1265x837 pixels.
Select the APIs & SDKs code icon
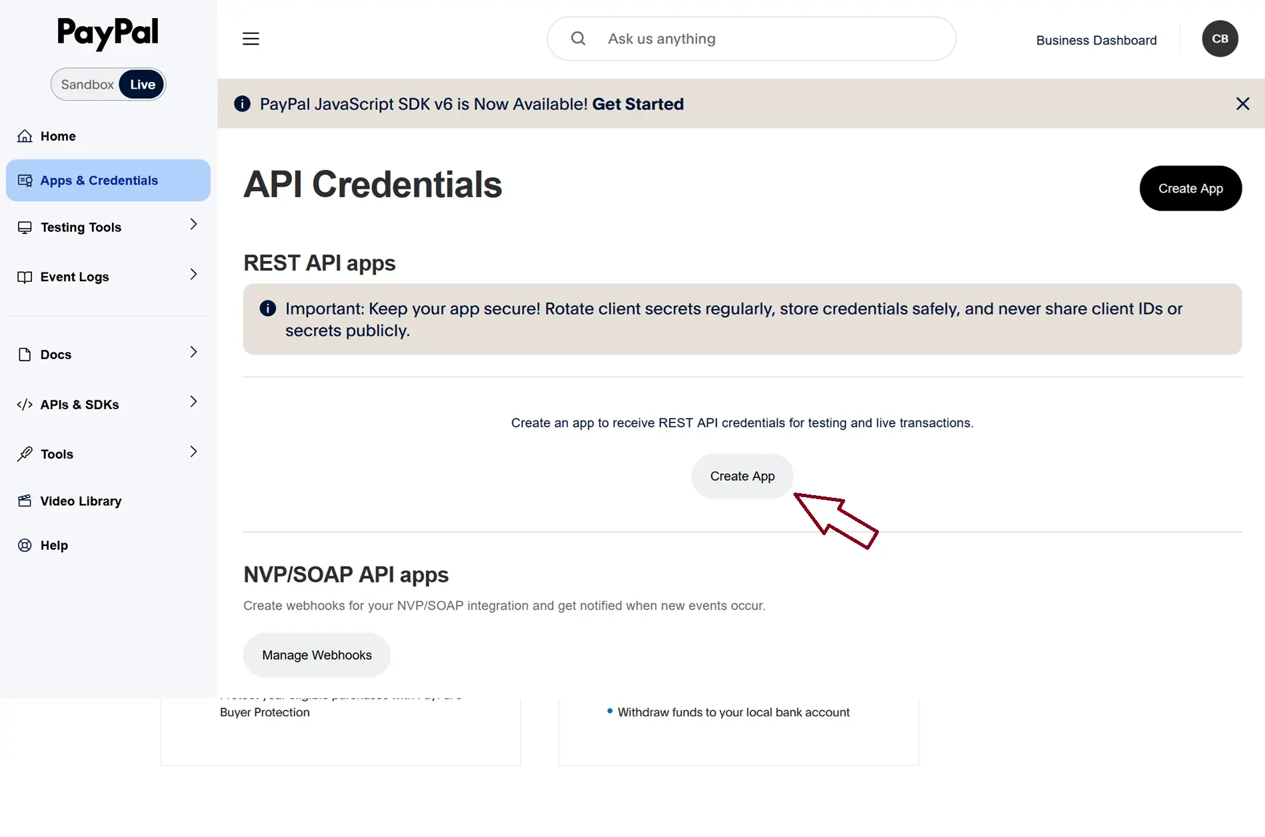25,404
